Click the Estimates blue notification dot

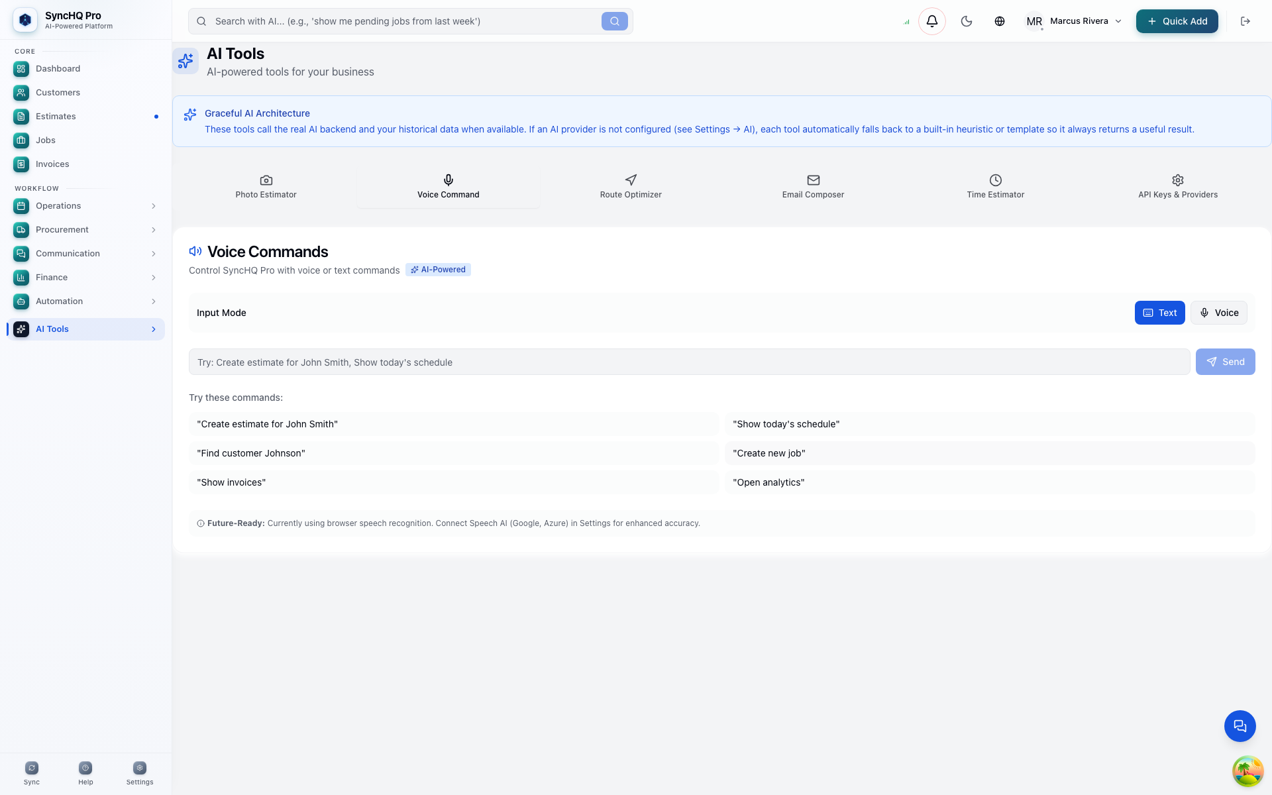pos(156,117)
